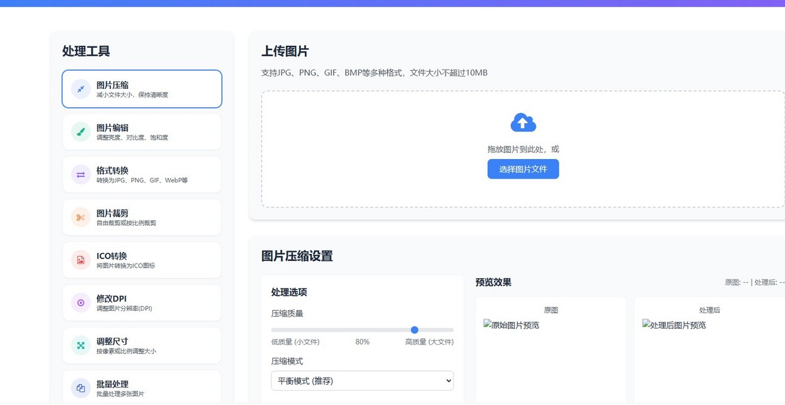Open 图片裁剪 tool label
Screen dimensions: 785x405
113,213
